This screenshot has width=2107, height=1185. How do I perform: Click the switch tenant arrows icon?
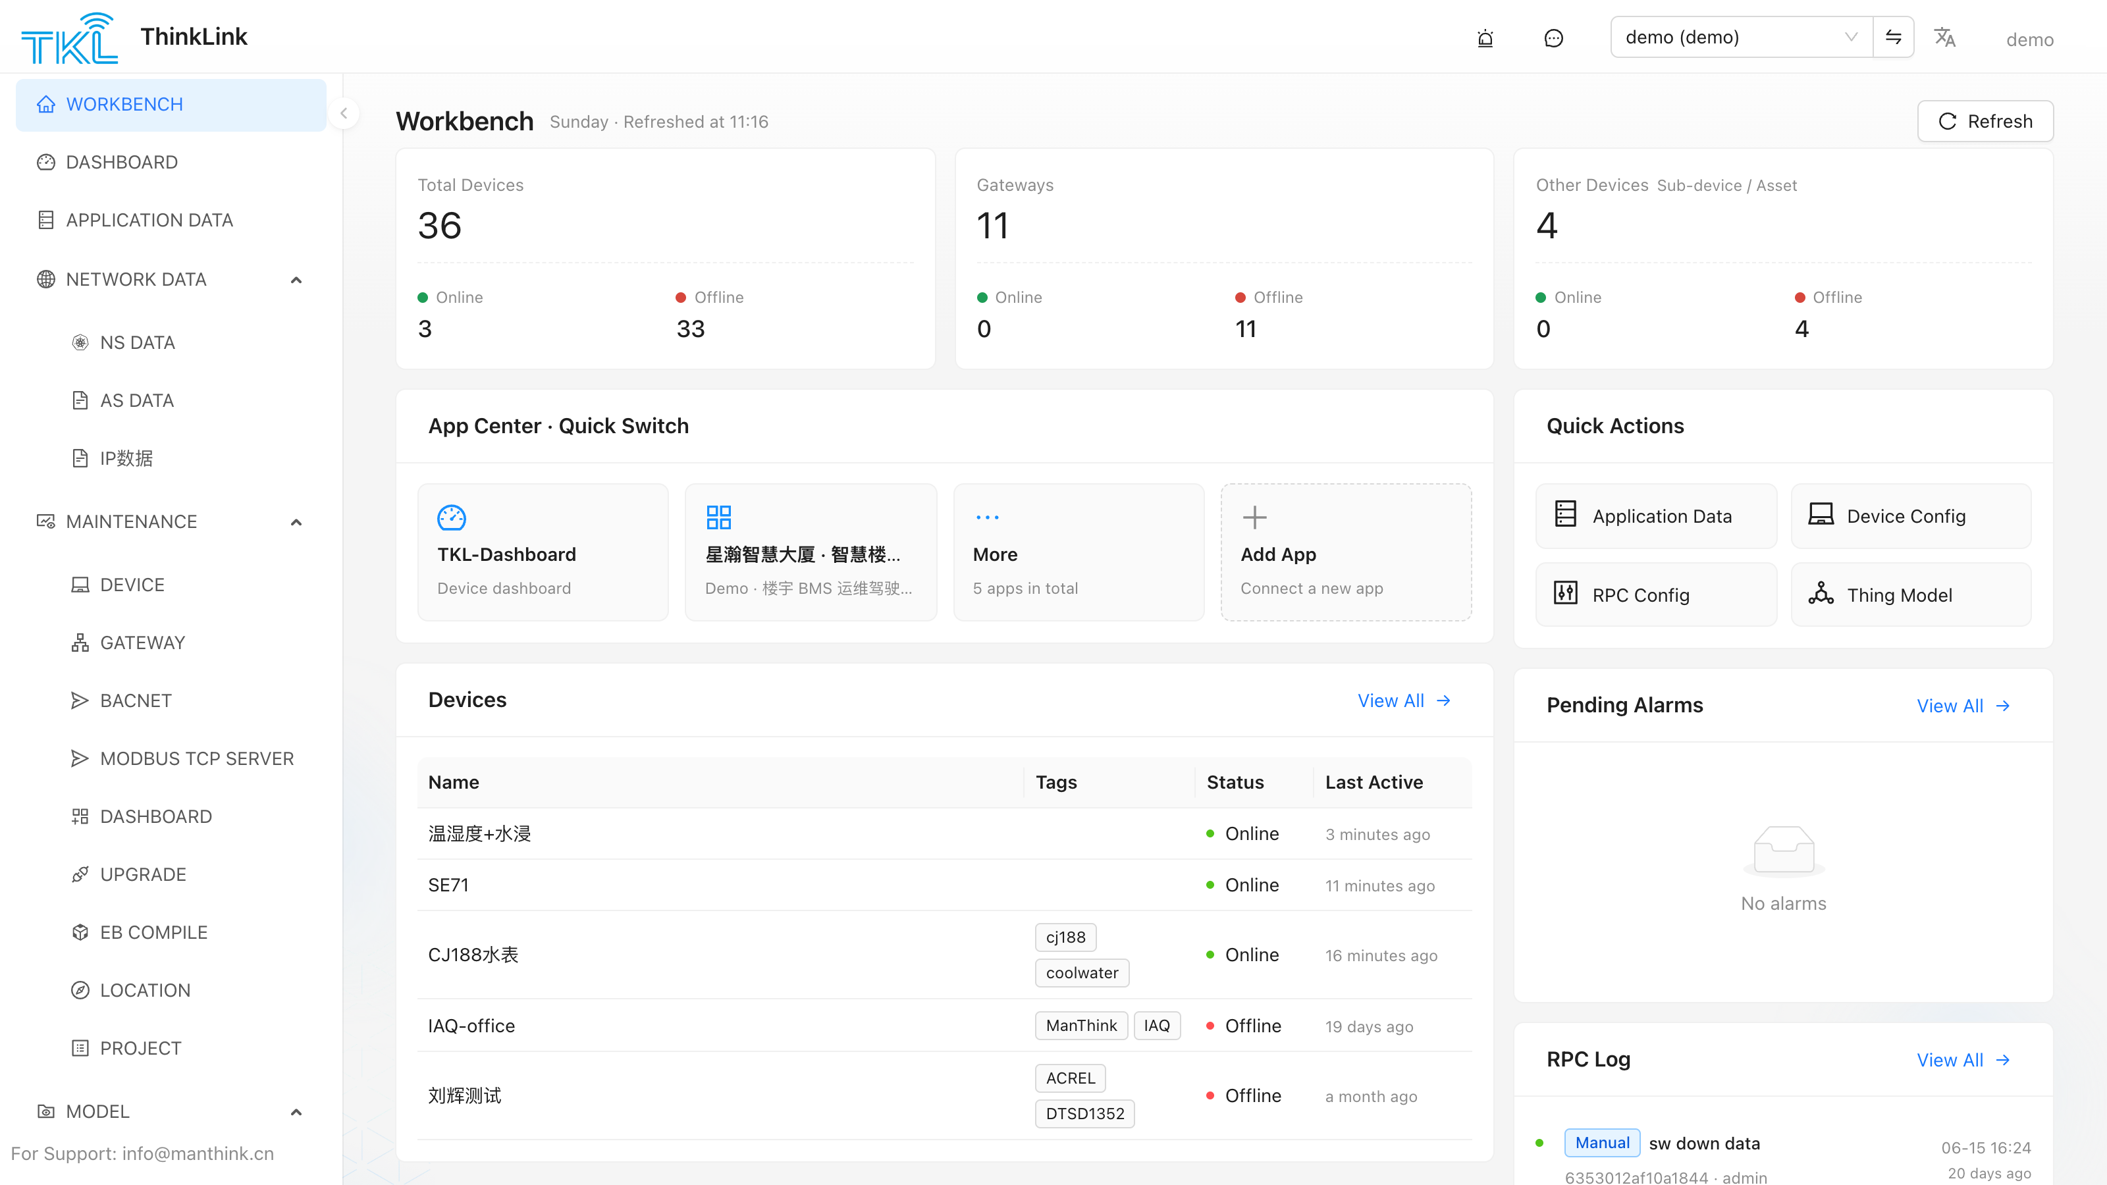[1893, 37]
